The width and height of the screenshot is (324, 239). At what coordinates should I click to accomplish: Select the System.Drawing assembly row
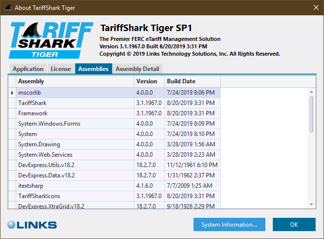114,144
